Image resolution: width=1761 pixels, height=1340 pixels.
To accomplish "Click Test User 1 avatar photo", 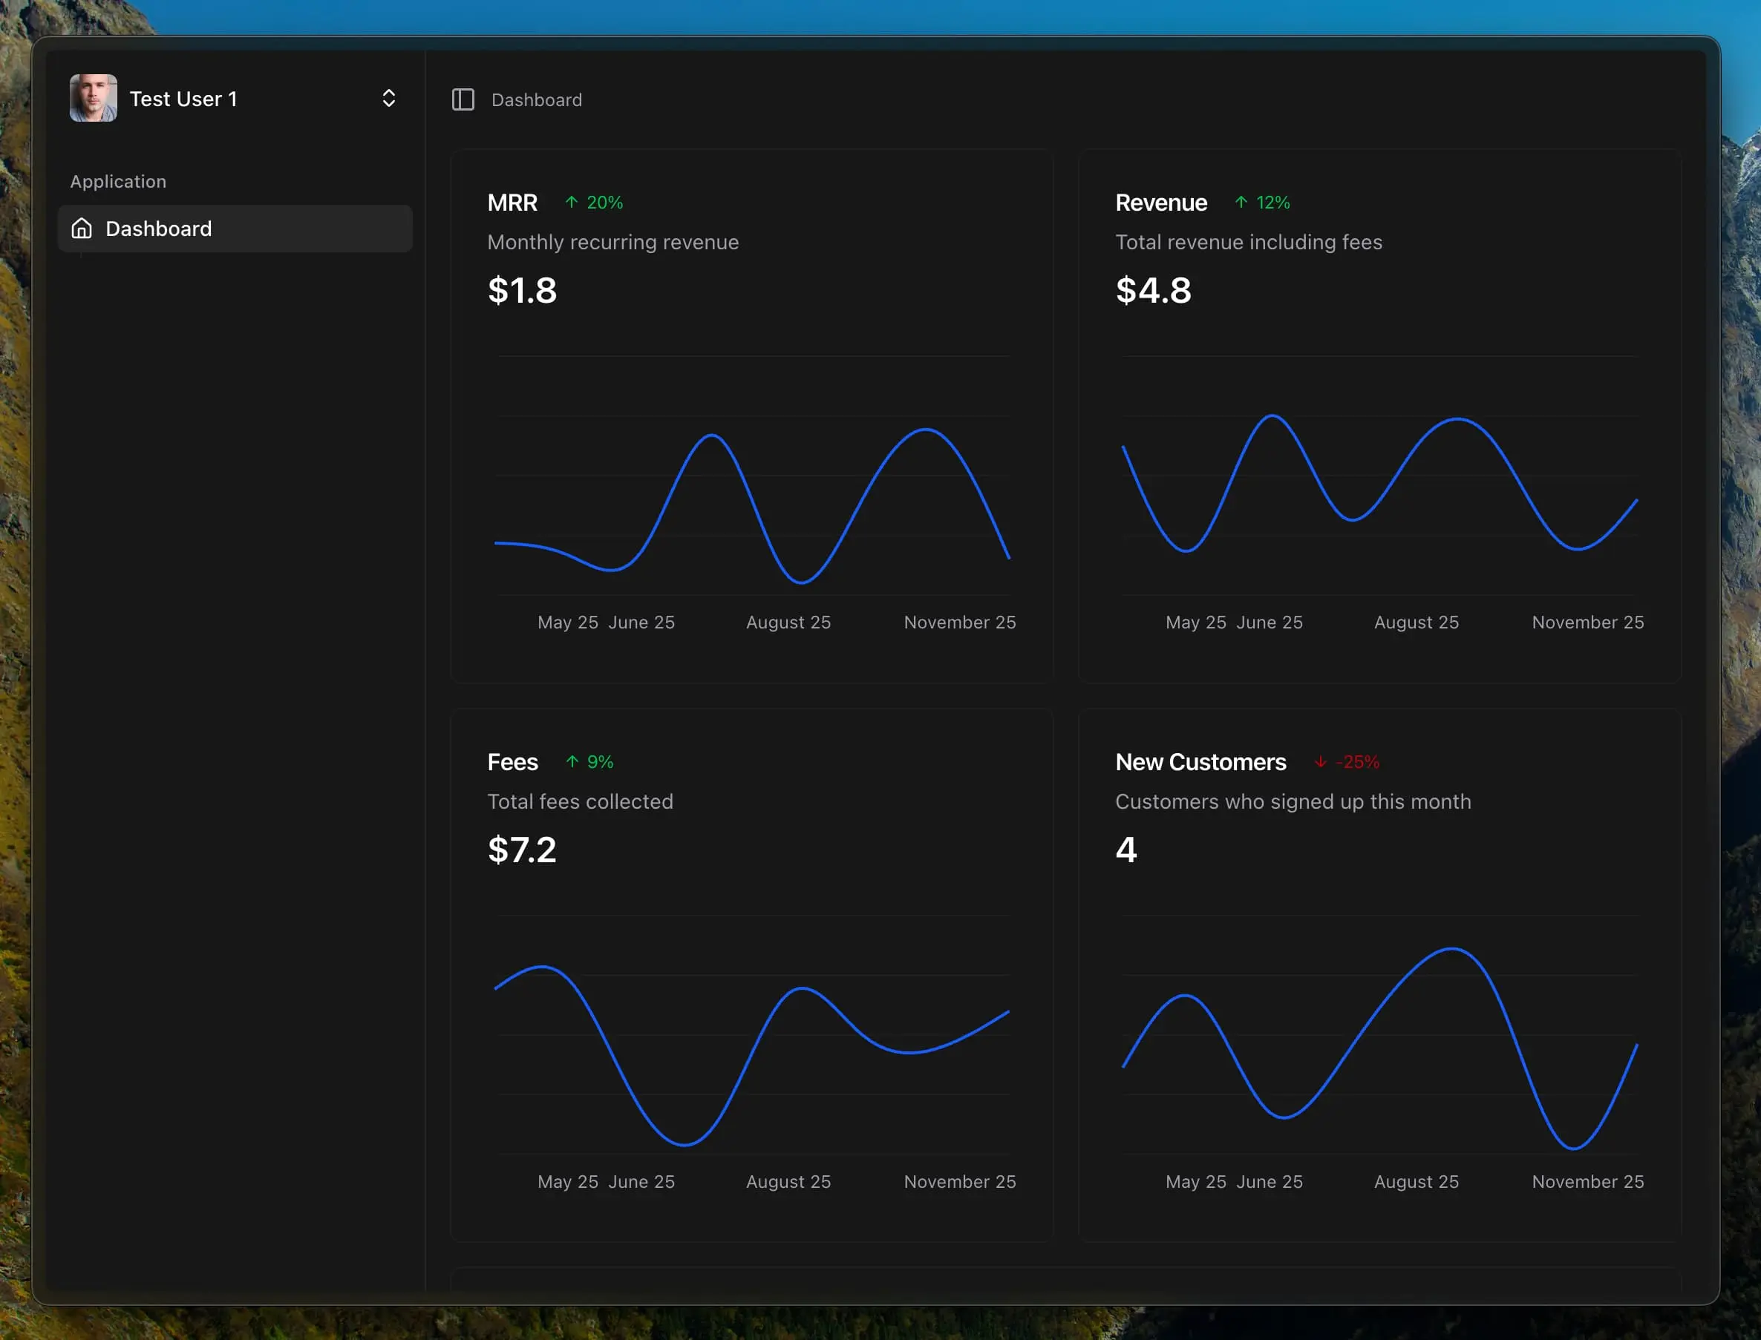I will pyautogui.click(x=94, y=98).
